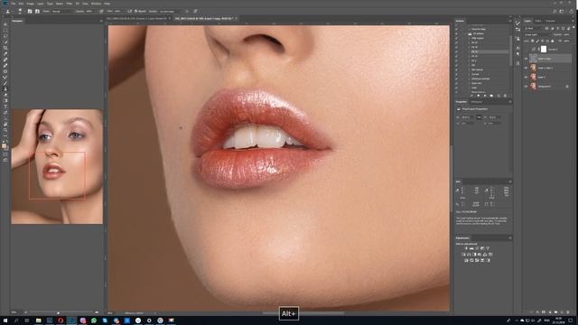
Task: Hide the Background layer with its eye icon
Action: [x=526, y=87]
